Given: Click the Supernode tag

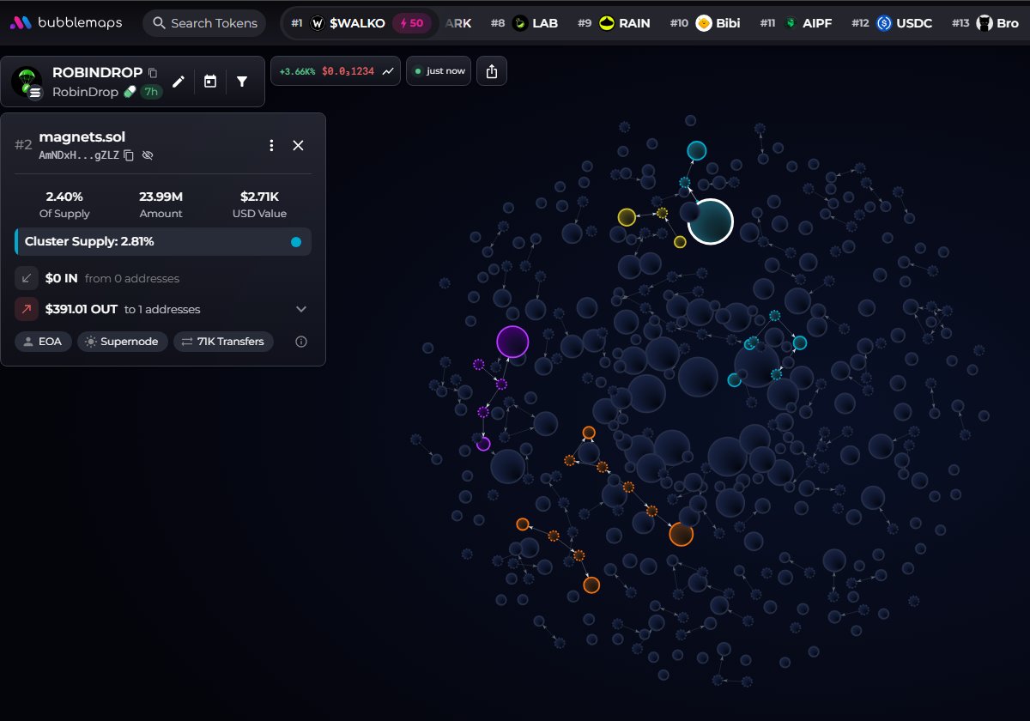Looking at the screenshot, I should click(123, 342).
